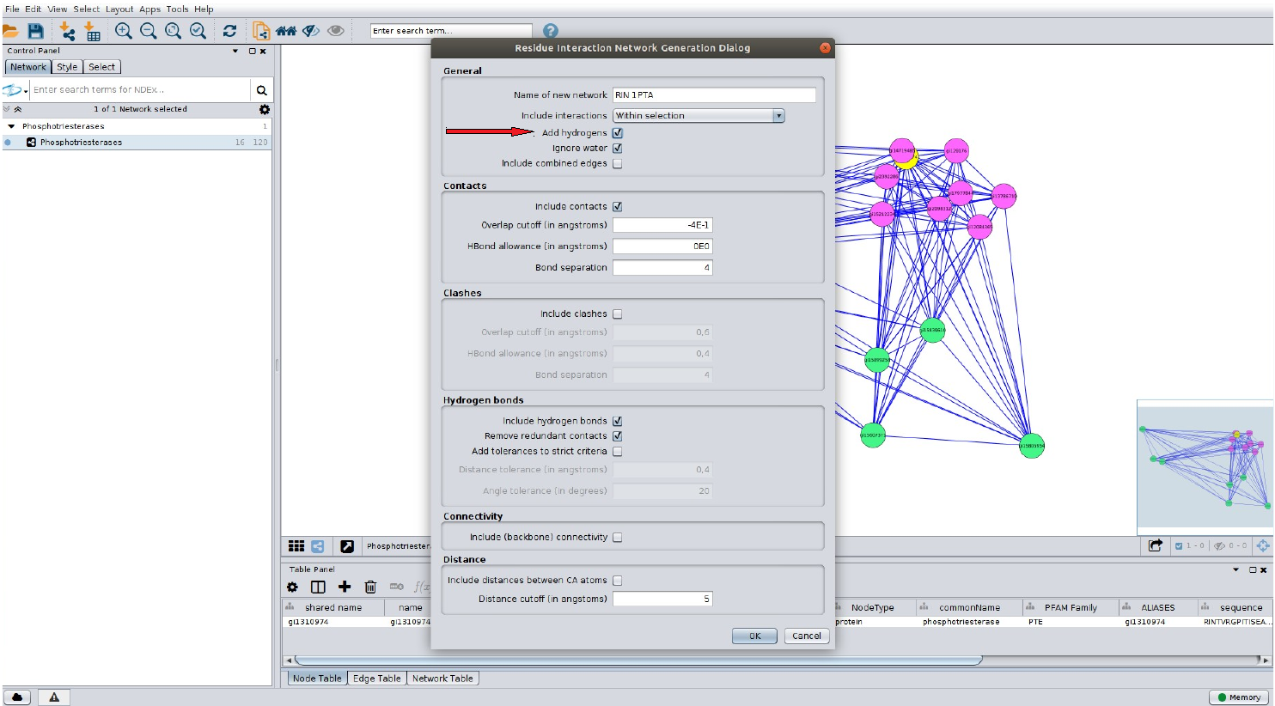Click the zoom in magnifier icon
Viewport: 1275px width, 706px height.
pos(124,31)
